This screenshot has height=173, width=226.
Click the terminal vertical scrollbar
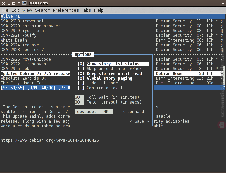point(224,76)
